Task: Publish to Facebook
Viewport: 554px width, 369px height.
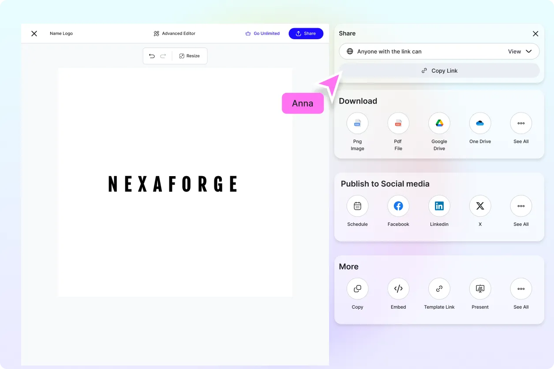Action: pyautogui.click(x=398, y=206)
